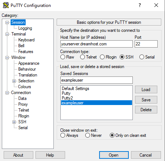Collapse the Terminal tree node
Viewport: 165px width, 161px height.
coord(7,34)
